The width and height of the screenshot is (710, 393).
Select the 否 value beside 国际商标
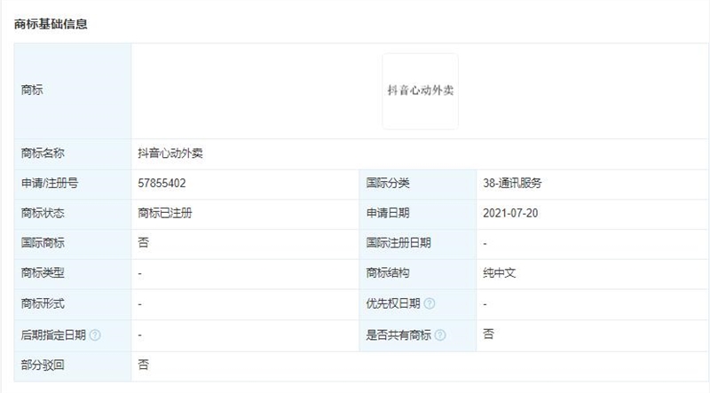tap(143, 243)
